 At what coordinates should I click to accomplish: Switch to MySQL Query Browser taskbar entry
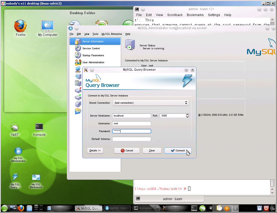coord(89,208)
